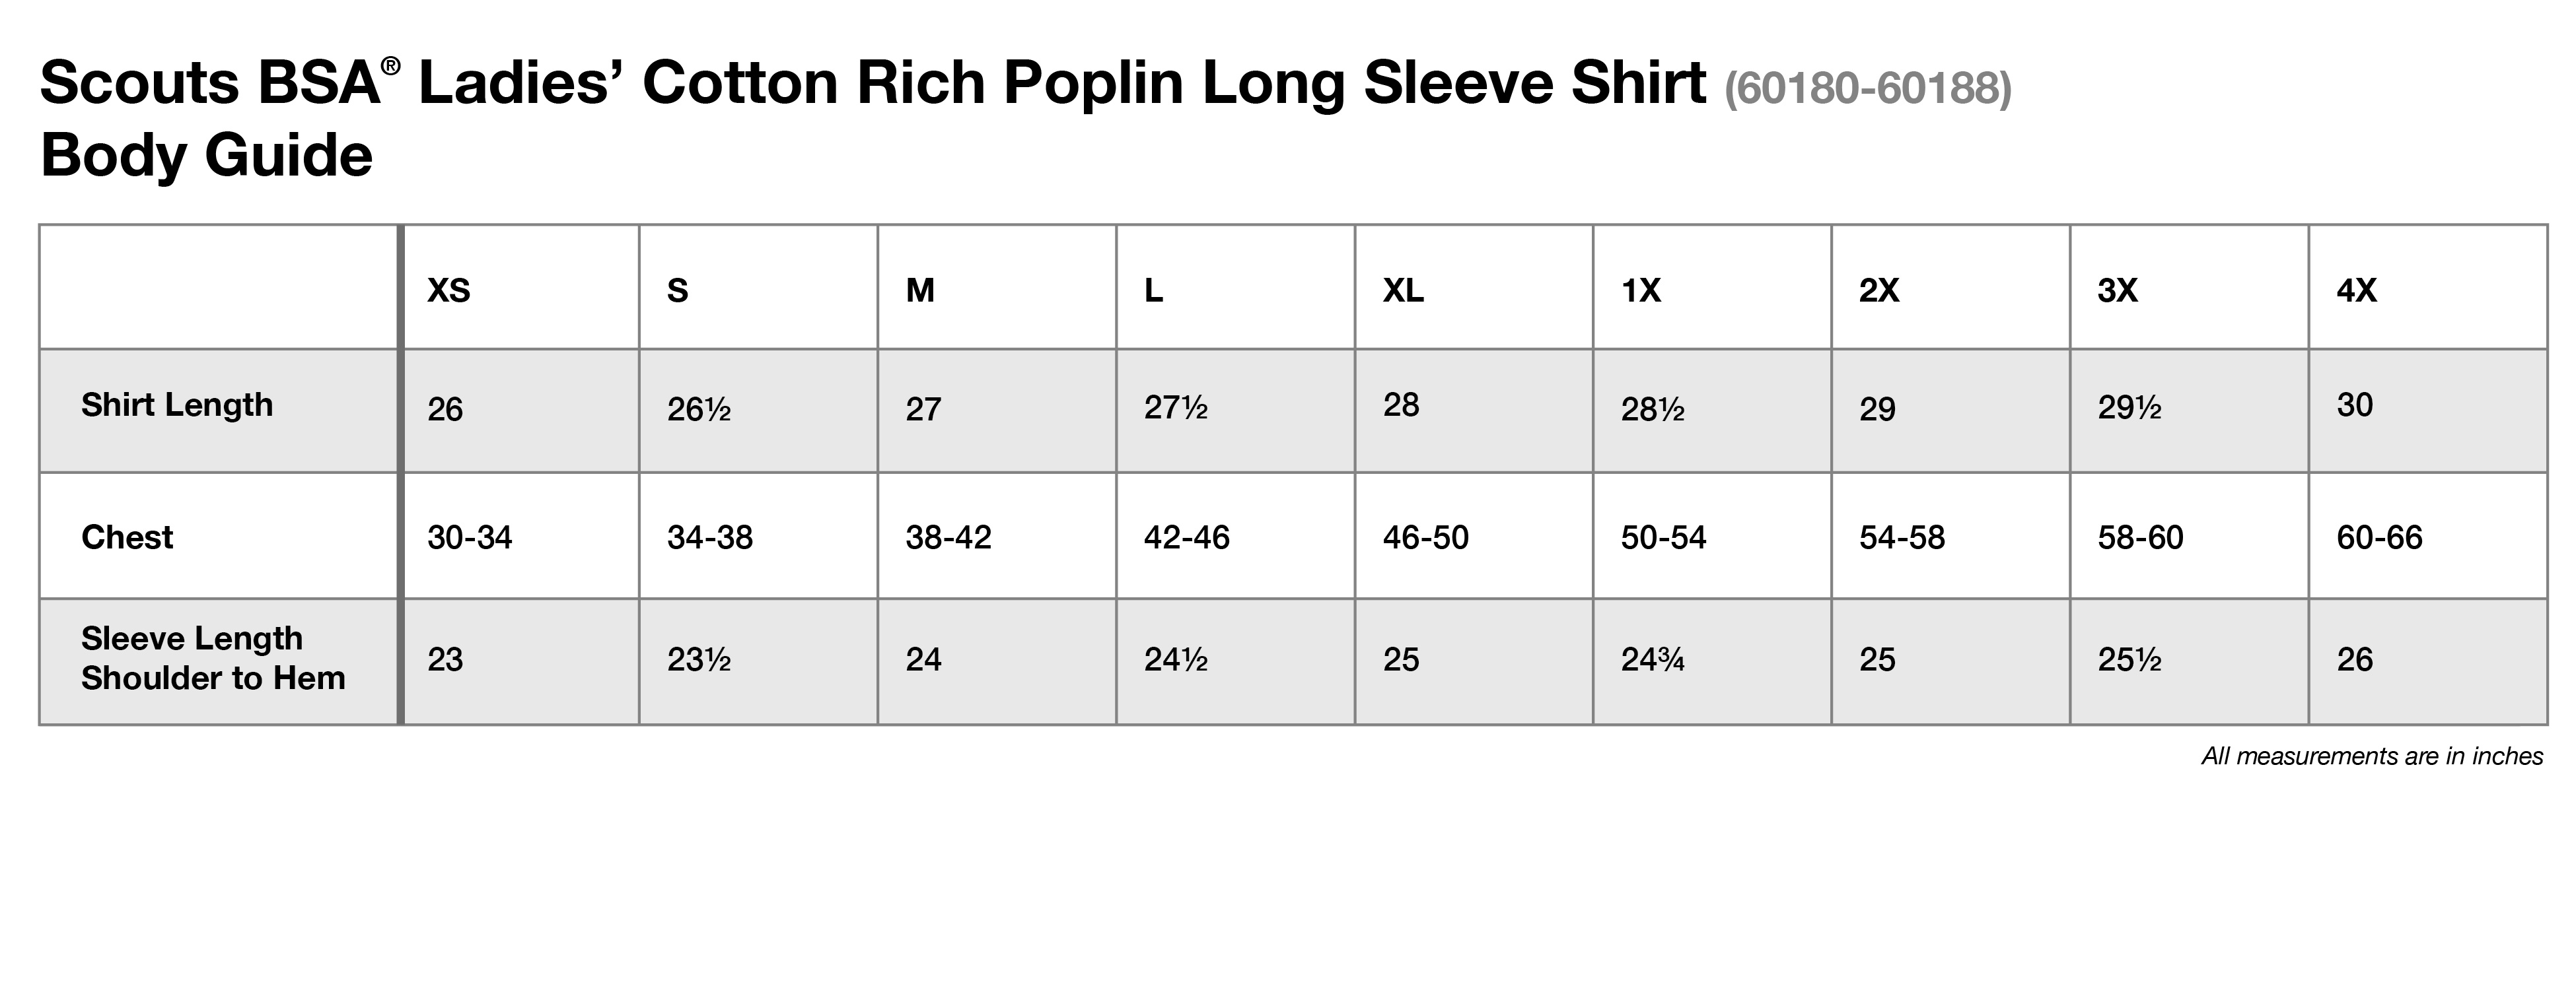Select the 46-50 chest cell for XL

(1425, 537)
